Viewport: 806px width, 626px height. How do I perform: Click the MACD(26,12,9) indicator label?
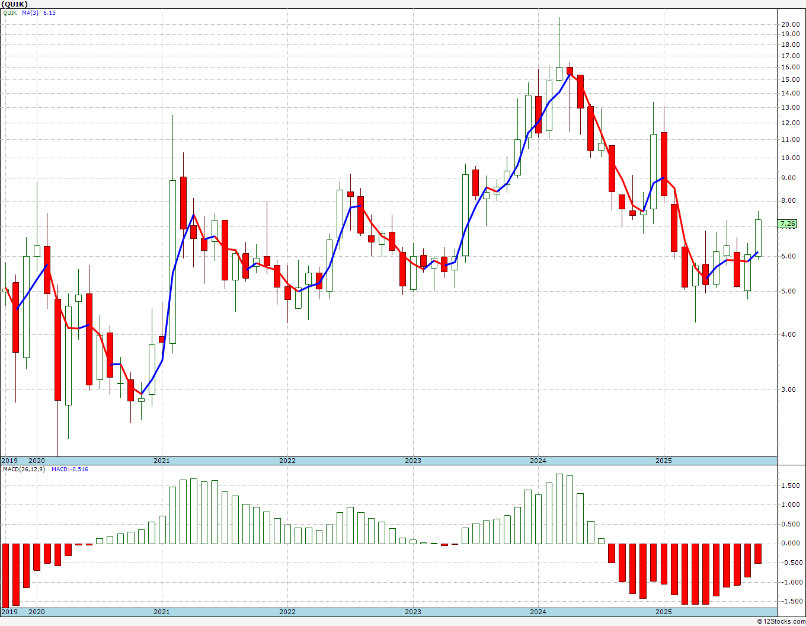pos(24,469)
